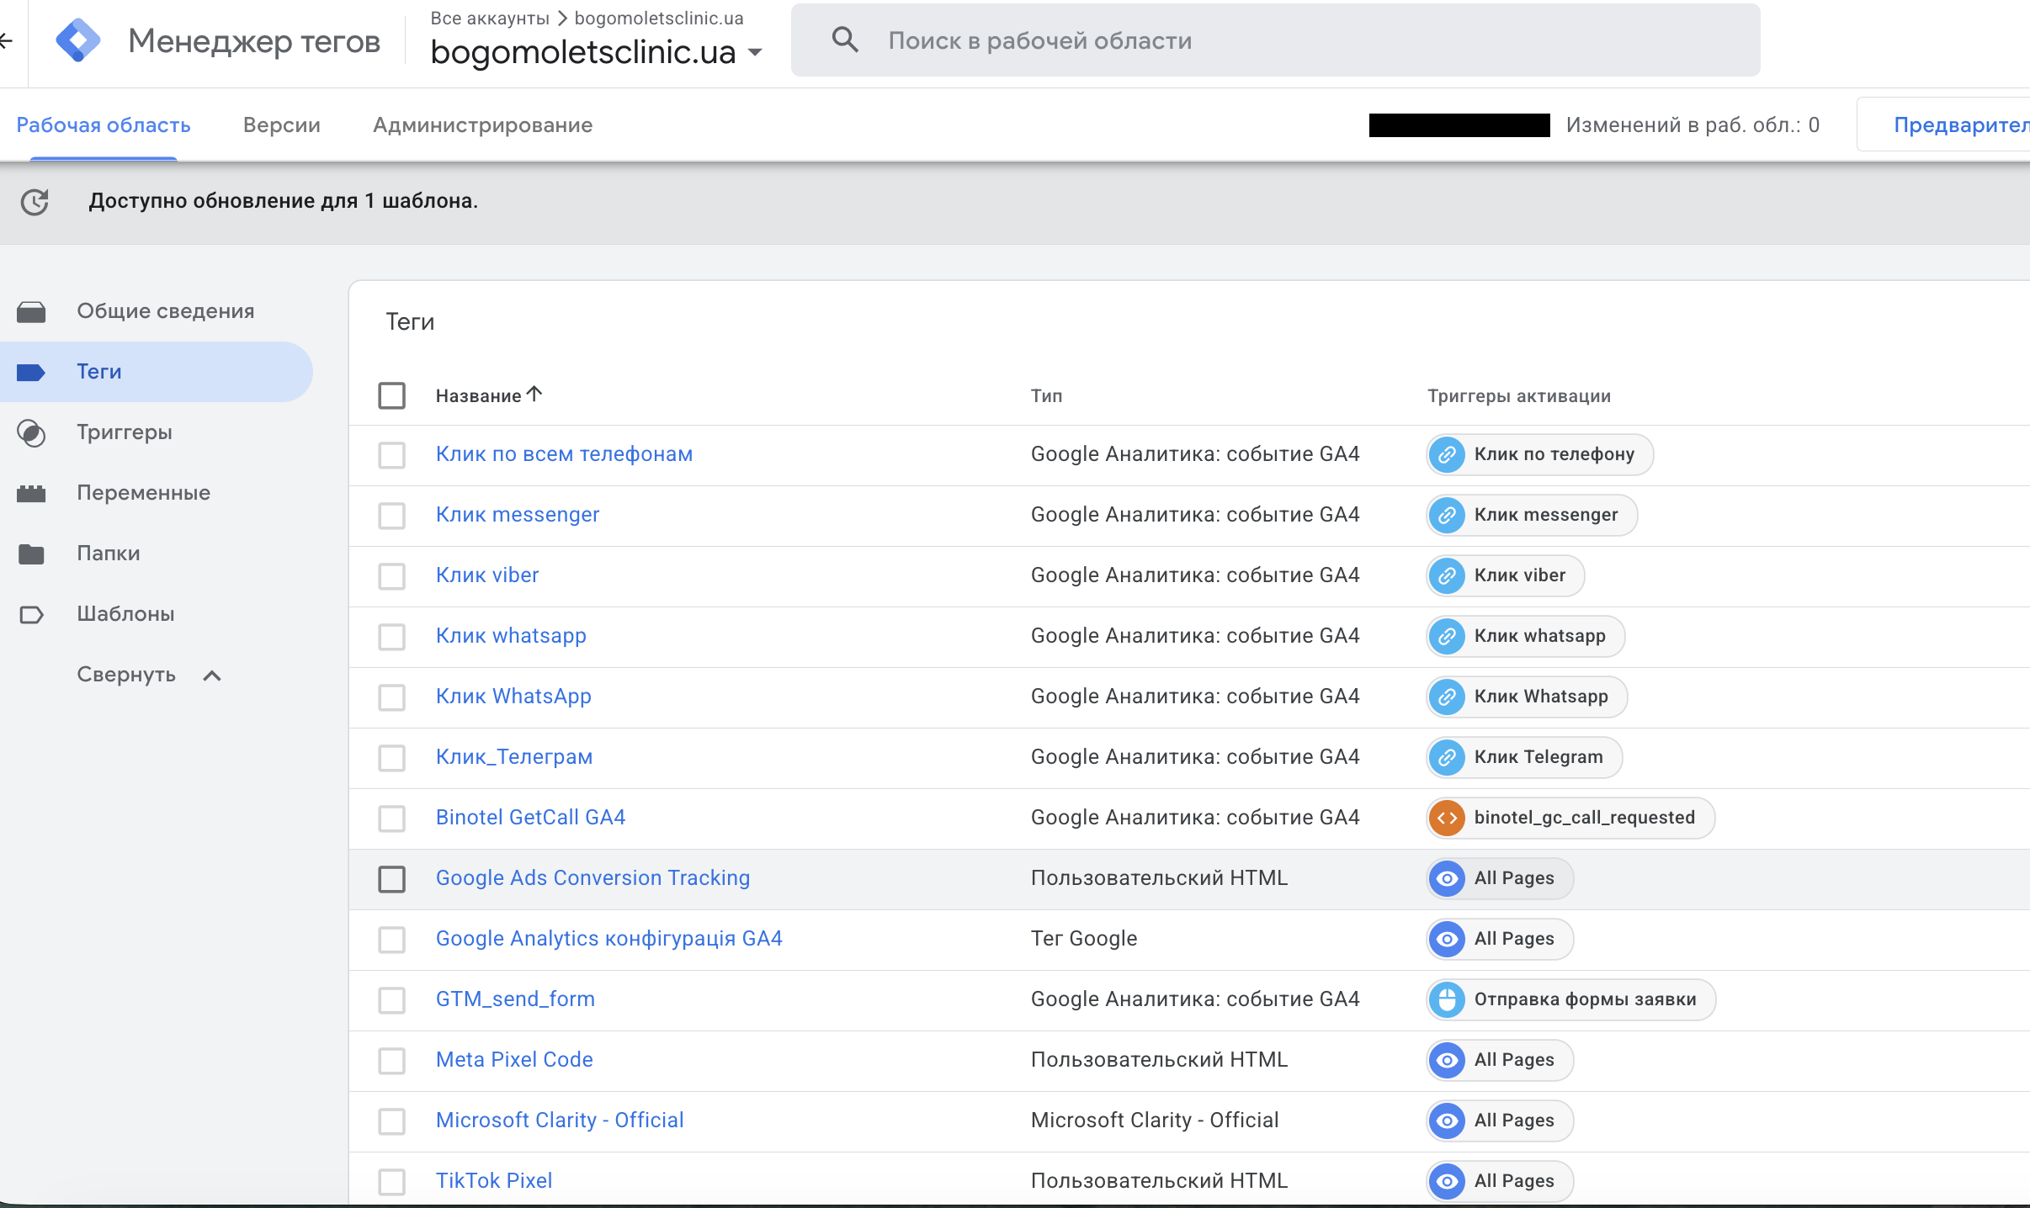Focus the Поиск в рабочей области field
This screenshot has height=1208, width=2030.
click(1275, 40)
